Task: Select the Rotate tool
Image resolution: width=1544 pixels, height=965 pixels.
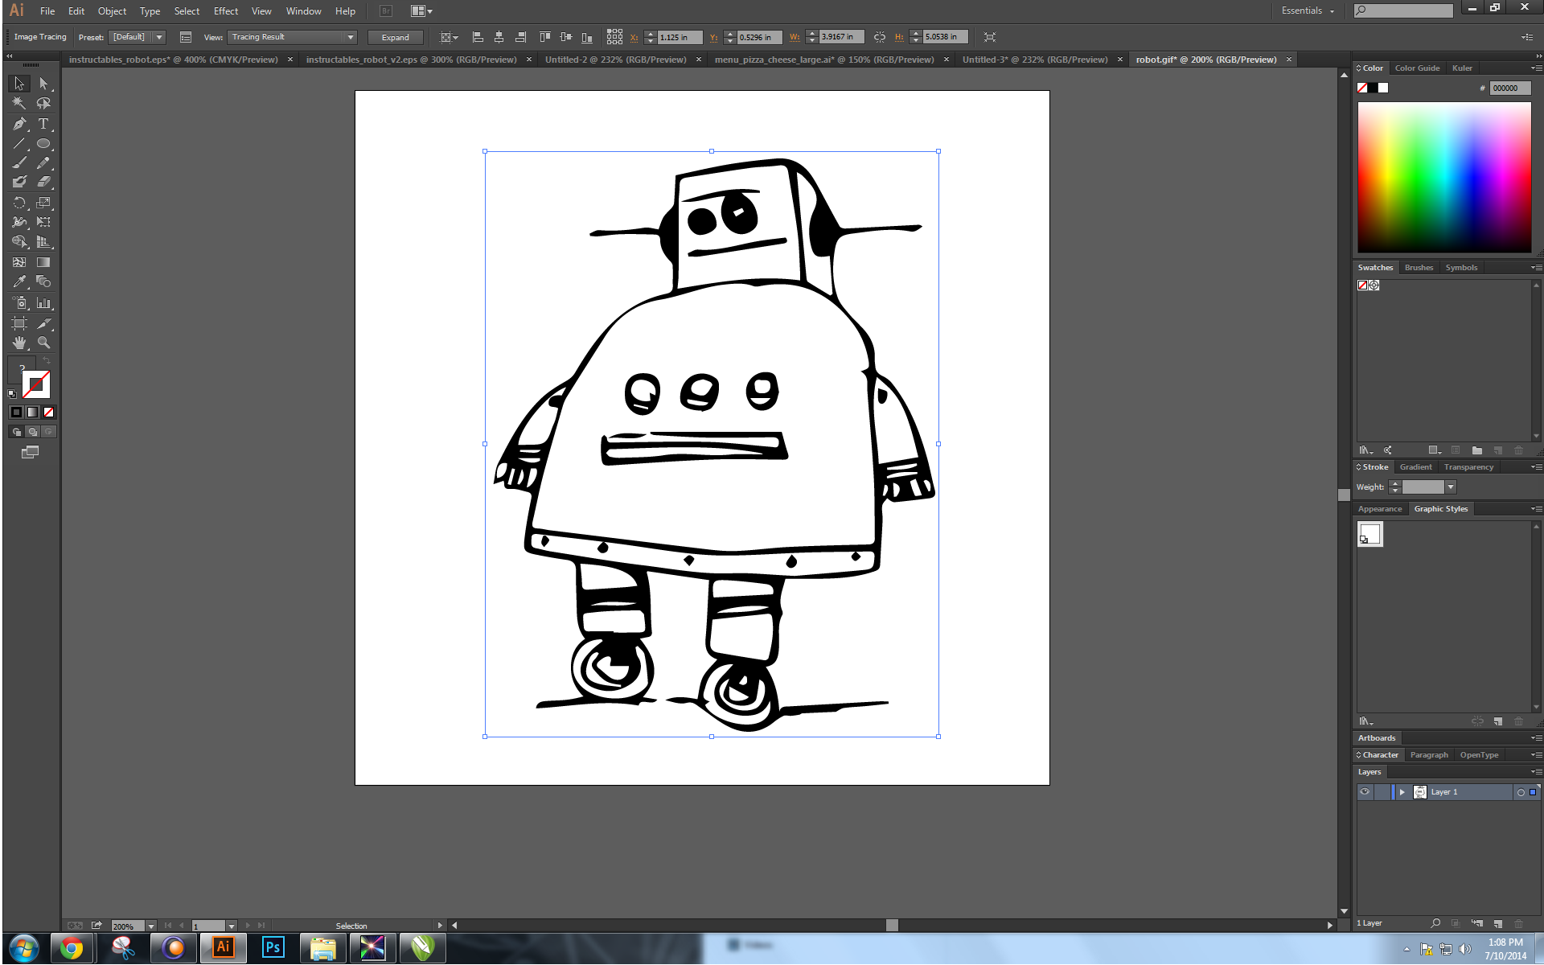Action: click(x=19, y=203)
